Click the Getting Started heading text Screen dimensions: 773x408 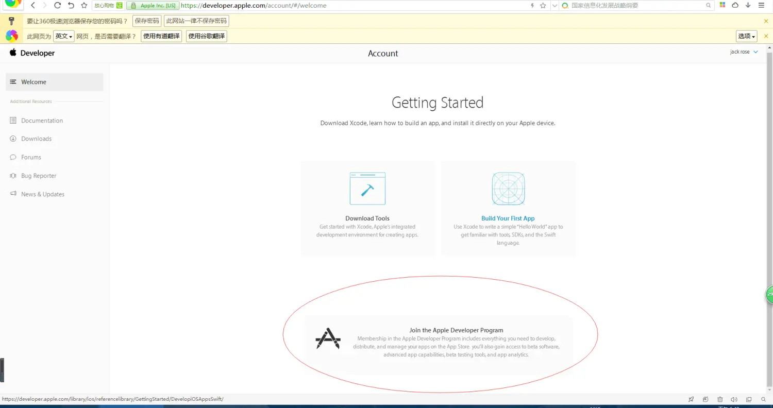[438, 103]
